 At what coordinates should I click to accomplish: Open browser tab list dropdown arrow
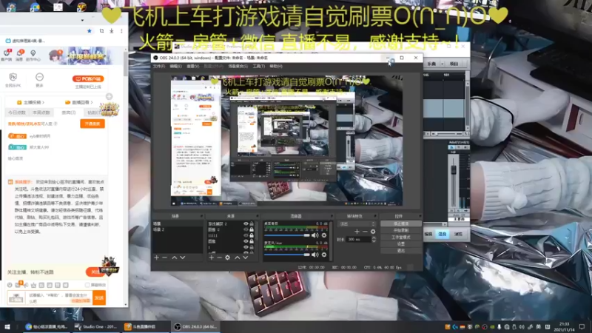click(x=82, y=20)
